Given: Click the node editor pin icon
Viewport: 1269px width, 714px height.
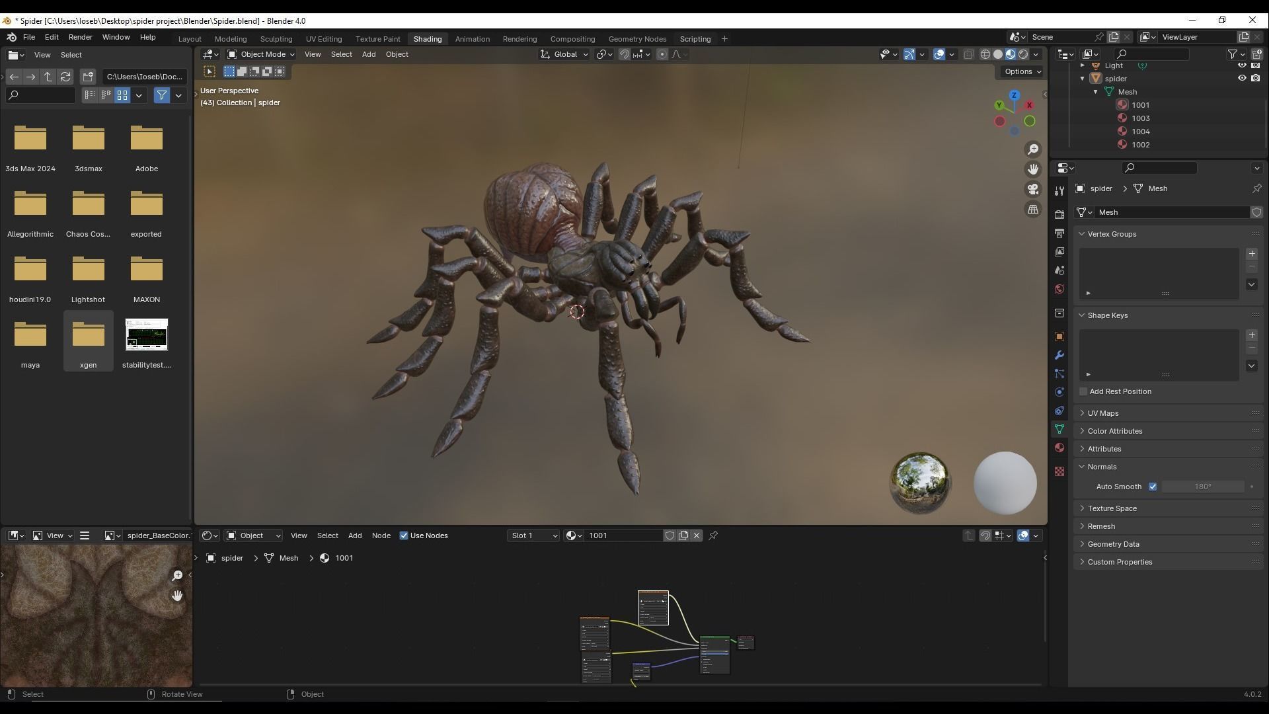Looking at the screenshot, I should (713, 535).
